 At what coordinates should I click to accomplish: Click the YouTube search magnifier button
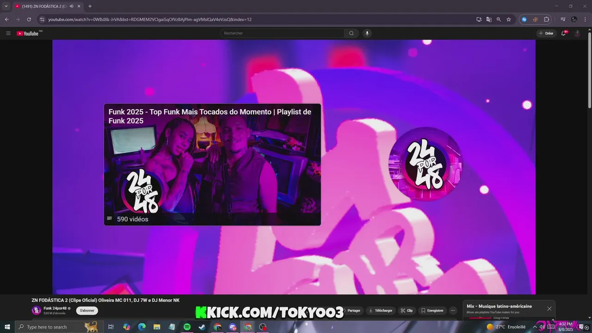[x=351, y=33]
